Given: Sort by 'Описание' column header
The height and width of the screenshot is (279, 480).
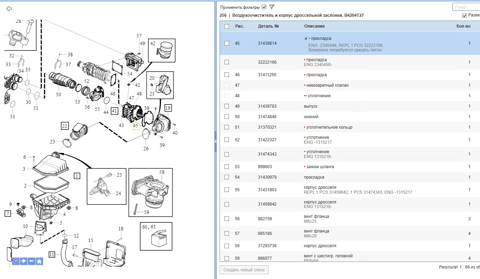Looking at the screenshot, I should (x=314, y=26).
